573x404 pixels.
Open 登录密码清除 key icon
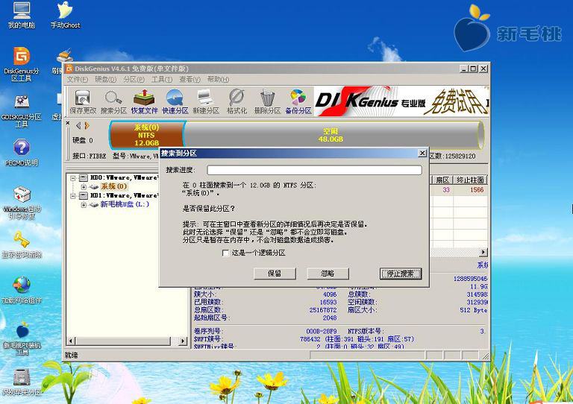[x=22, y=245]
